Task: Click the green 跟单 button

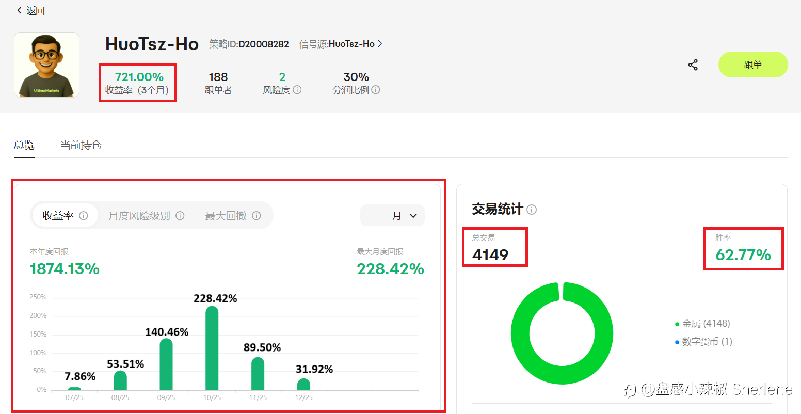Action: [753, 65]
